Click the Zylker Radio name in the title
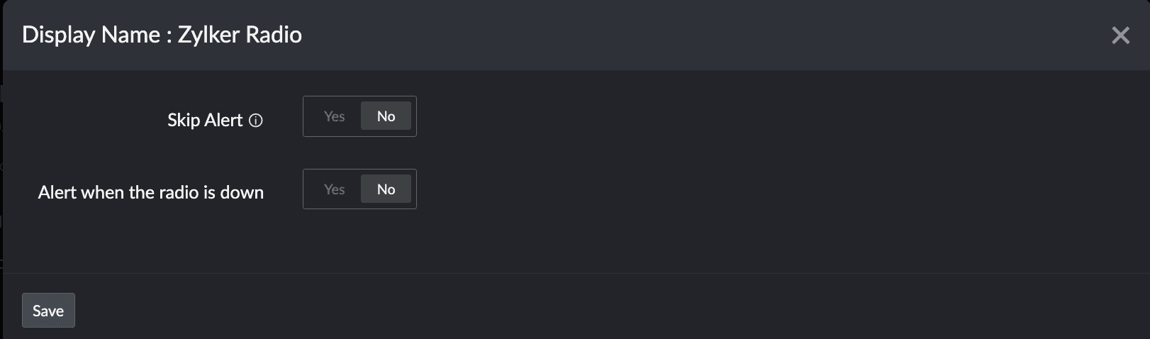 (240, 35)
